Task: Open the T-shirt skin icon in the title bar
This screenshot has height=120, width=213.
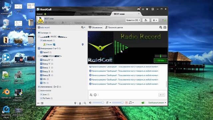Action: click(147, 9)
